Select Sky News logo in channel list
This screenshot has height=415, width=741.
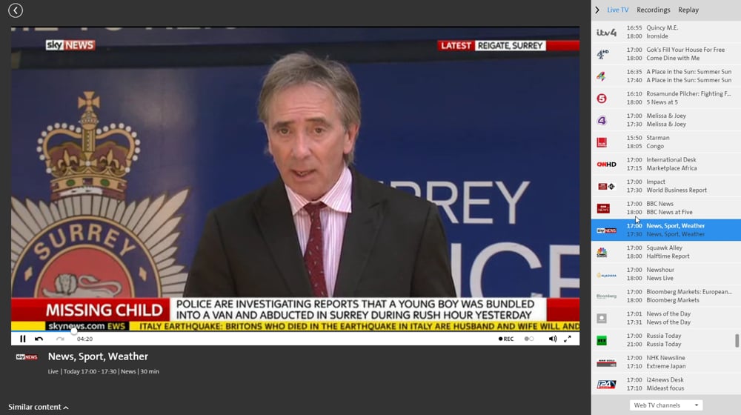(606, 230)
